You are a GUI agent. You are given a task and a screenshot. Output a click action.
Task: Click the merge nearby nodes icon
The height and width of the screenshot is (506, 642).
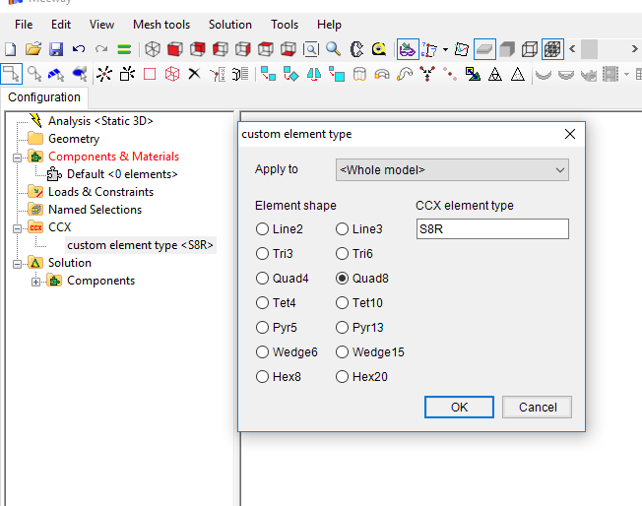(427, 75)
